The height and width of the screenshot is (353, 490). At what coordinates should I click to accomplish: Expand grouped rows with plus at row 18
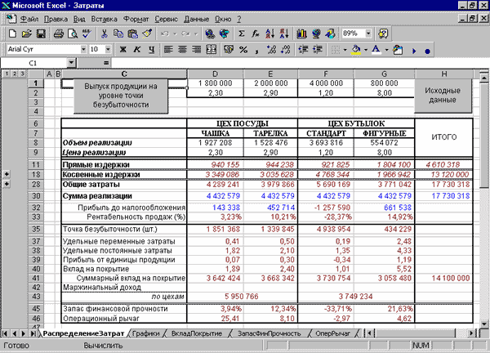(x=7, y=174)
